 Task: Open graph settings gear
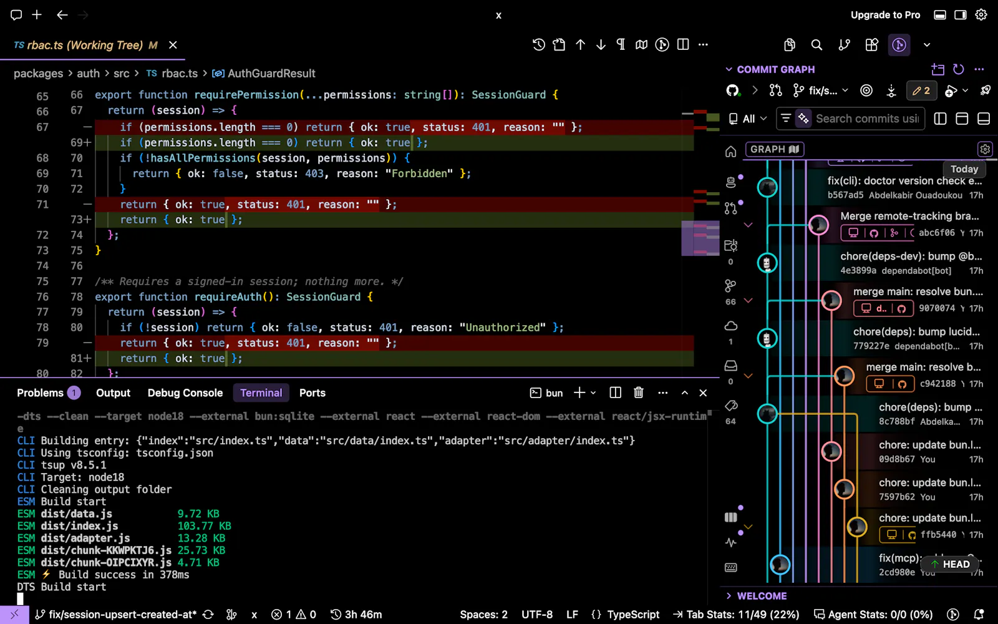coord(985,149)
